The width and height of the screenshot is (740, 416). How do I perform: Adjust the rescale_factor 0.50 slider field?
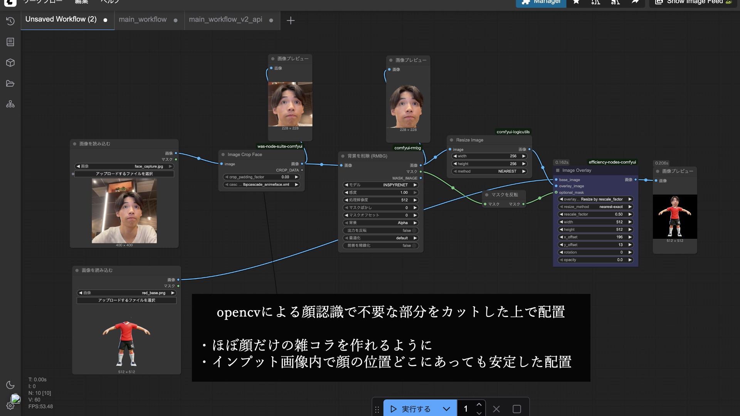point(595,214)
